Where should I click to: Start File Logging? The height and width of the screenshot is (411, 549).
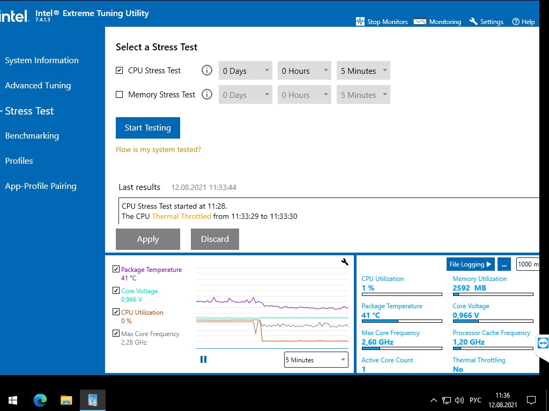click(470, 264)
